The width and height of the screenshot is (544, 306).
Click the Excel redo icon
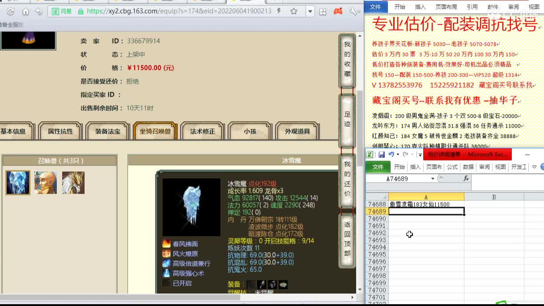(x=405, y=154)
